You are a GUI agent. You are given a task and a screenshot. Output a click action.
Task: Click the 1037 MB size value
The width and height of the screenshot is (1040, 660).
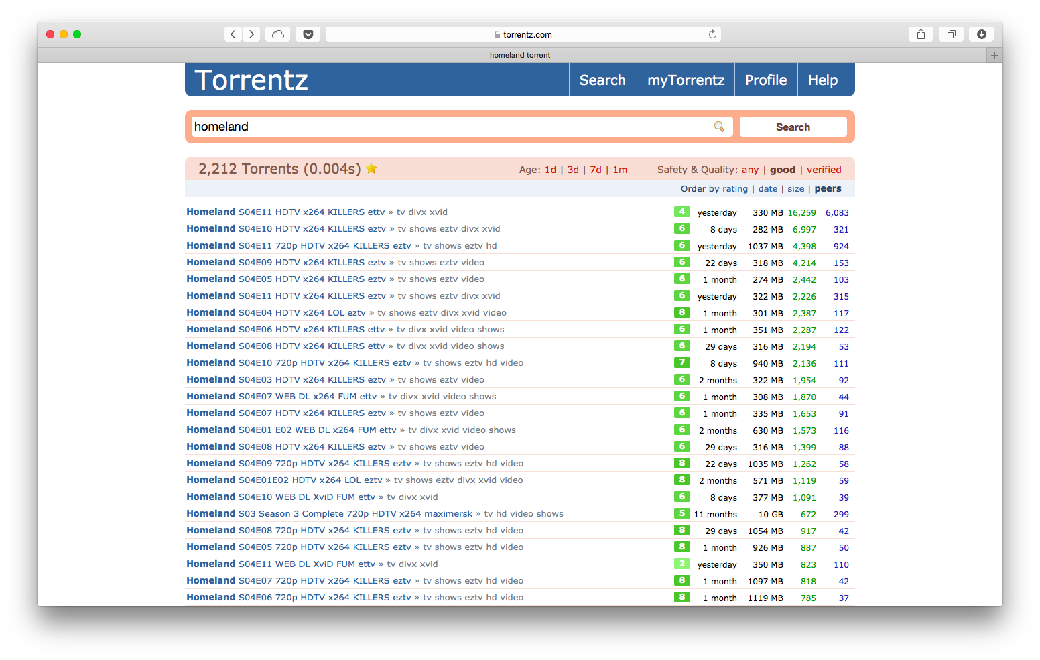765,246
